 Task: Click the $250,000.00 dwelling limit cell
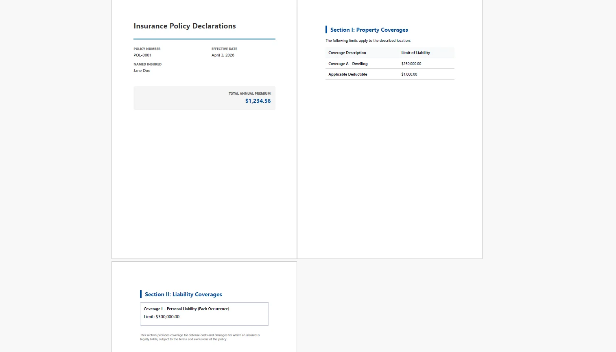point(411,64)
